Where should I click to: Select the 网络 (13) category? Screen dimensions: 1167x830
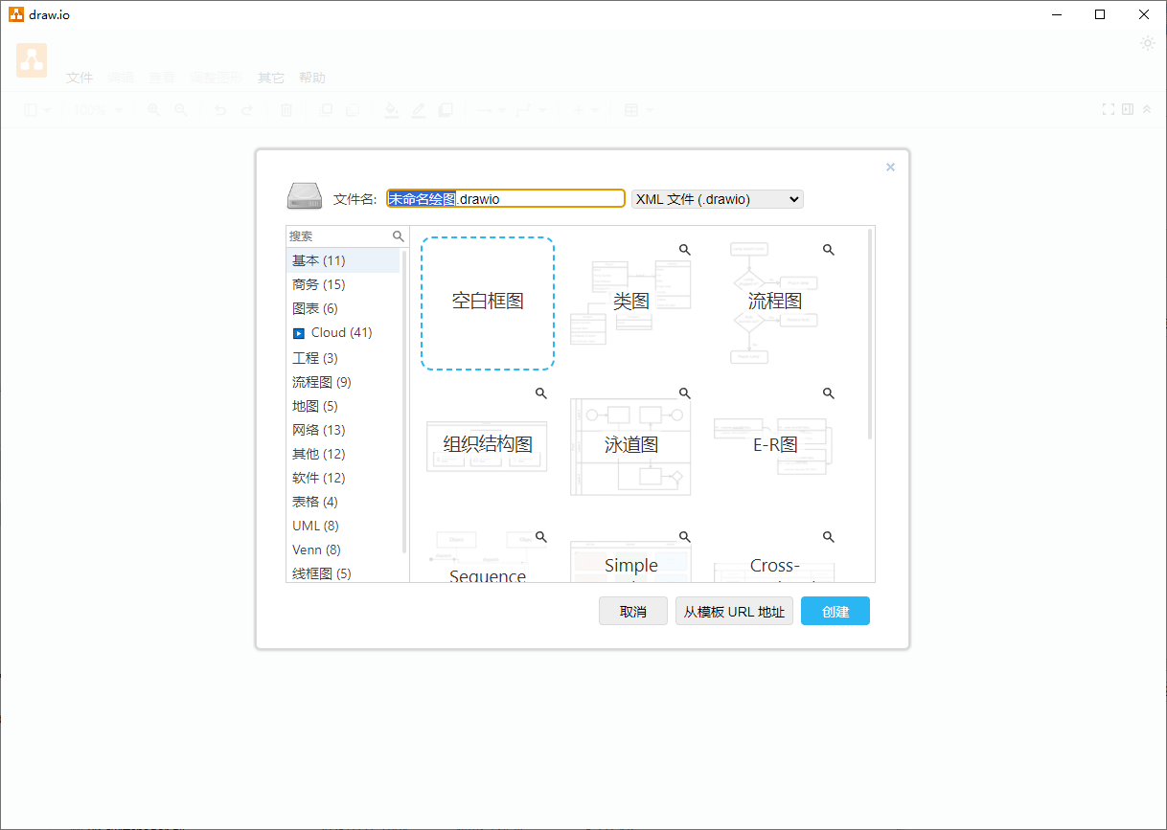tap(343, 430)
